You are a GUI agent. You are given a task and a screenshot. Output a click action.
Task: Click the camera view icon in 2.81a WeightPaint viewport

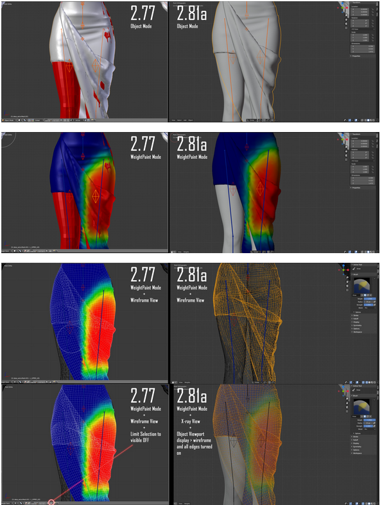(x=346, y=155)
